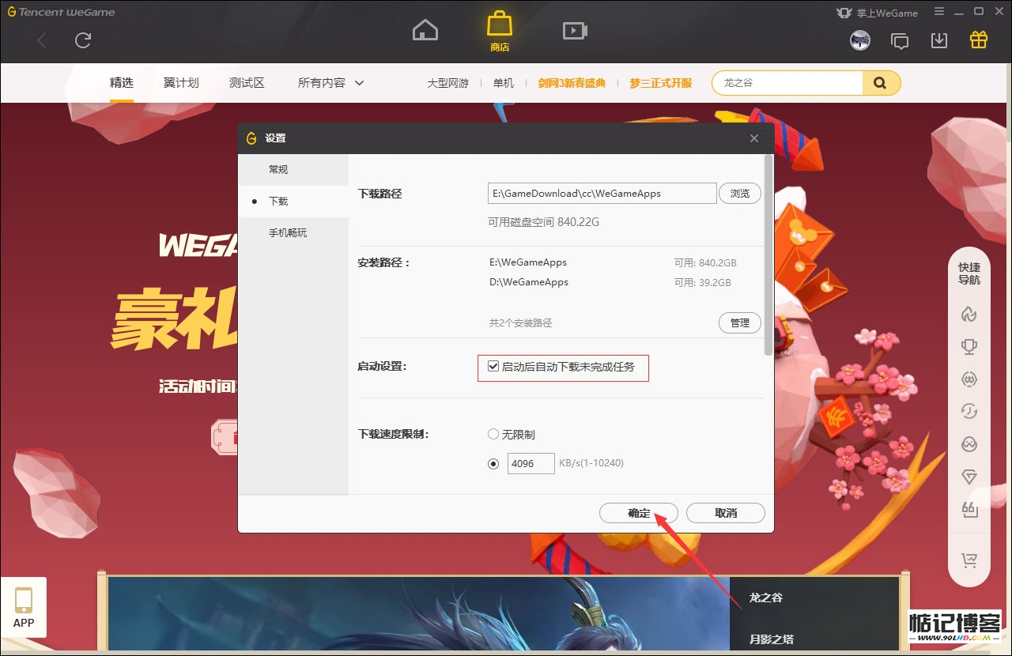1012x656 pixels.
Task: Close the 设置 dialog
Action: (x=754, y=138)
